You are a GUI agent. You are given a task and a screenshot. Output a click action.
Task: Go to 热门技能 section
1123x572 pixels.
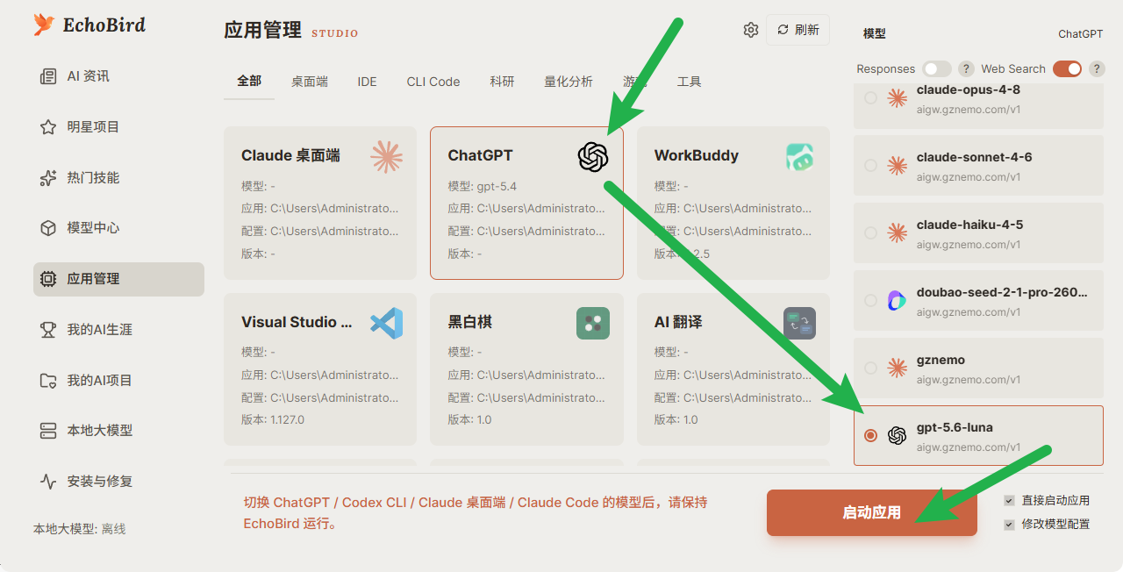click(118, 178)
